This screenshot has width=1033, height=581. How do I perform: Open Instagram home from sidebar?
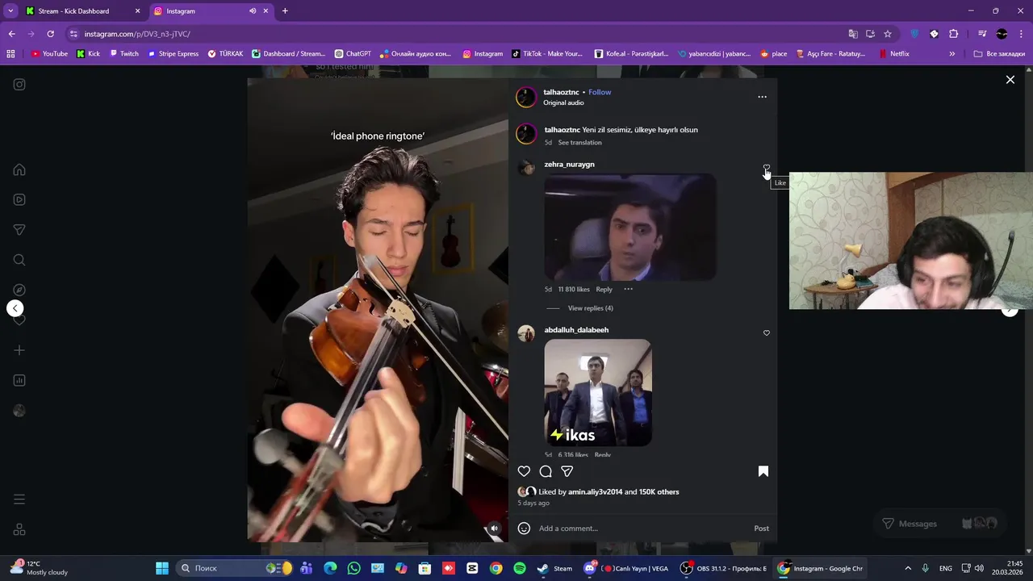[x=19, y=169]
